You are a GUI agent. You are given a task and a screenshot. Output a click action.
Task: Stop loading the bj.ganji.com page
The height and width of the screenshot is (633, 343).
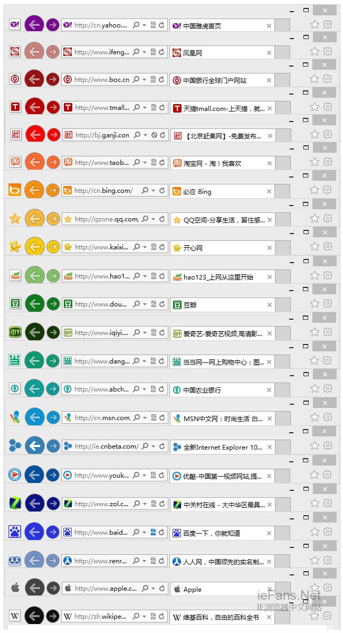pos(154,135)
